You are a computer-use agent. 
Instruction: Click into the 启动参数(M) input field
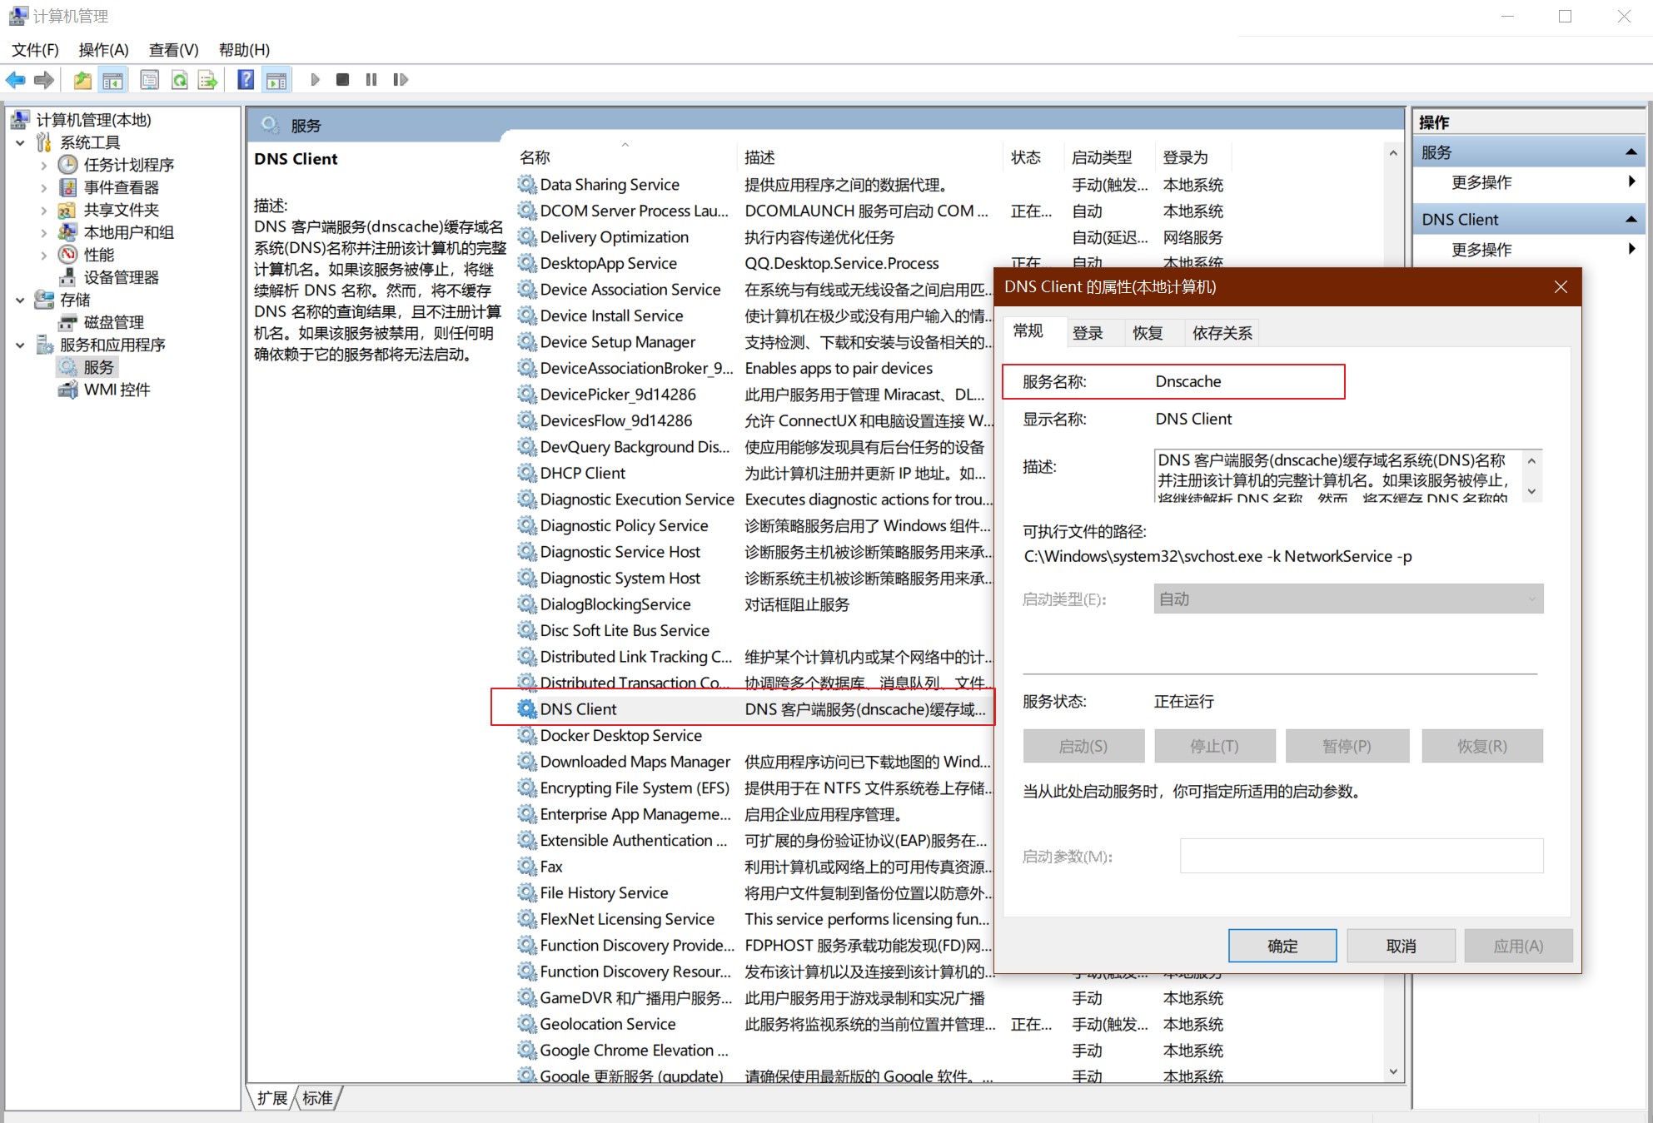coord(1361,855)
